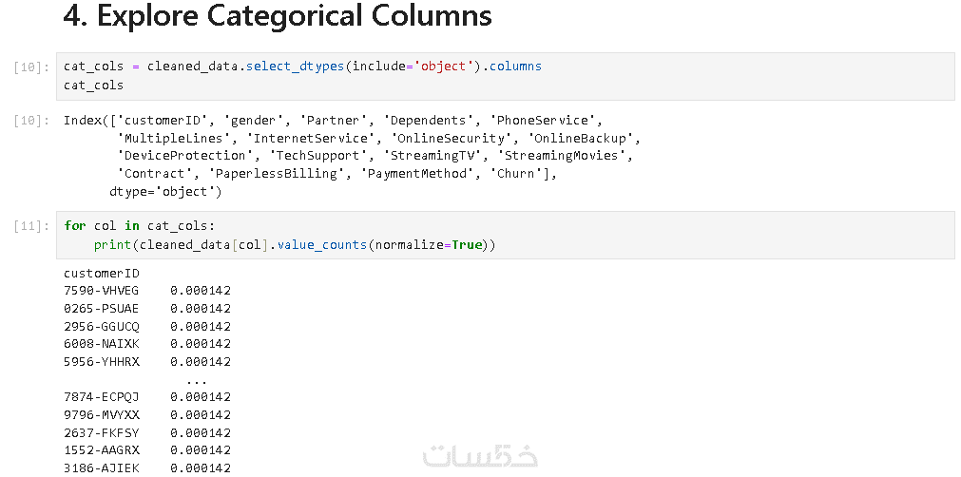Screen dimensions: 961x477
Task: Click the '4. Explore Categorical Columns' heading
Action: [x=278, y=17]
